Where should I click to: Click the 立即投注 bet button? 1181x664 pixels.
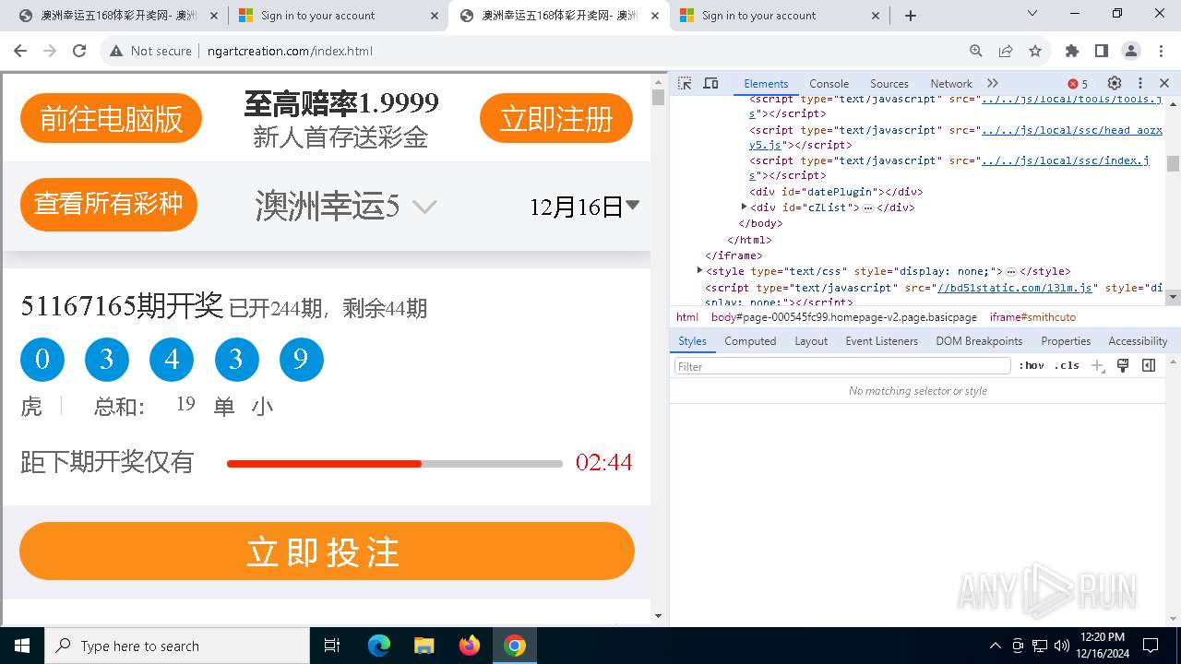[x=327, y=551]
